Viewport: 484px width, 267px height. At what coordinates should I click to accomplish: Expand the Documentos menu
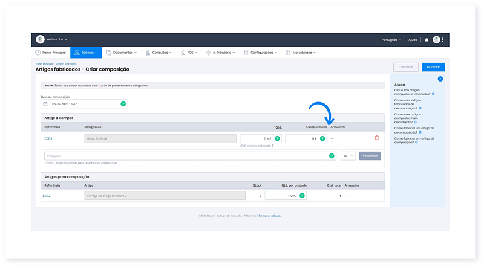point(122,53)
